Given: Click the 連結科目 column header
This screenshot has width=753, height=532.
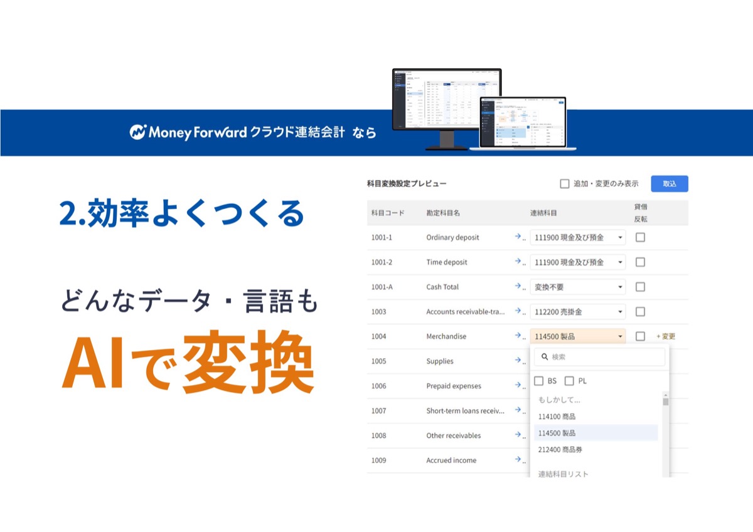Looking at the screenshot, I should [x=543, y=213].
